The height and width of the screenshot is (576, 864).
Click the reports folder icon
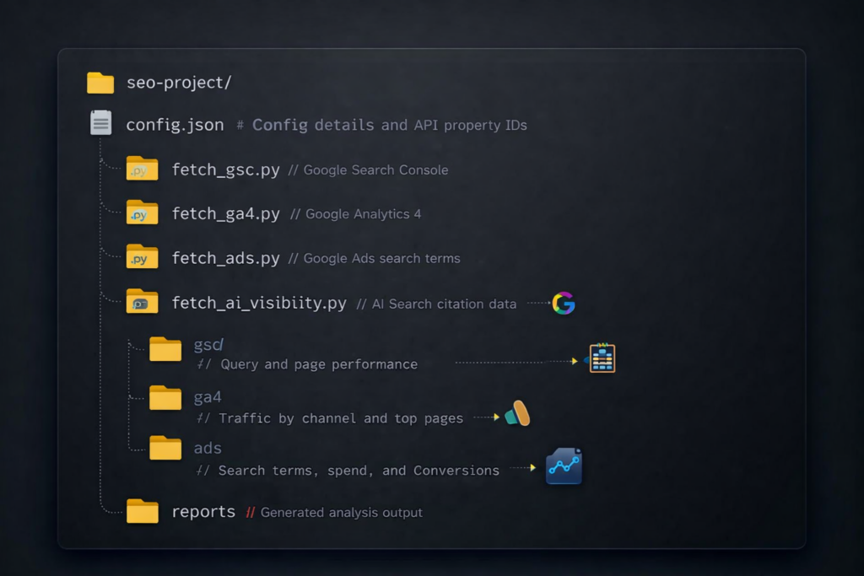point(143,511)
